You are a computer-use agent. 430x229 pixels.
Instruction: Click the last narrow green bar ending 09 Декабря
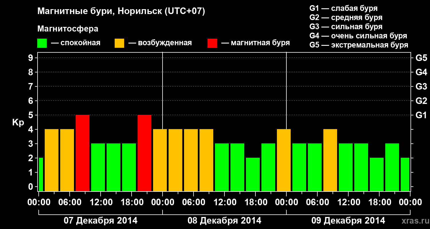tap(405, 174)
